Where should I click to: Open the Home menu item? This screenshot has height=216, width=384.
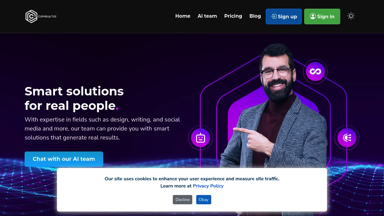point(183,16)
